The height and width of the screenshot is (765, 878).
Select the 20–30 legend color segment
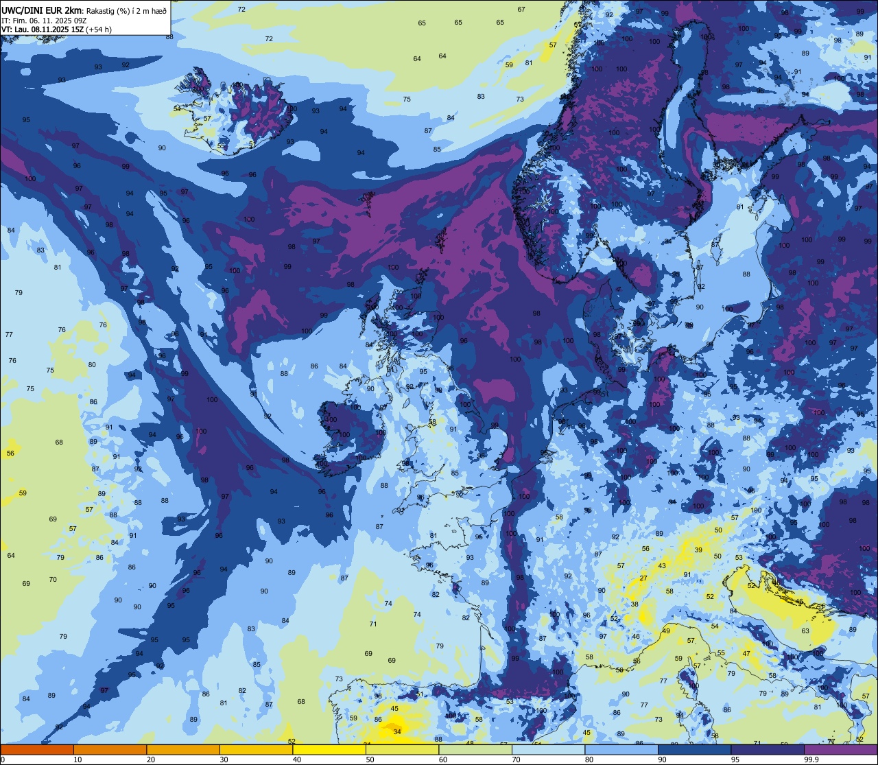[183, 749]
